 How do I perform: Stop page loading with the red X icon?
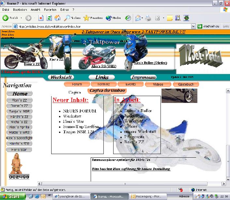pos(41,18)
